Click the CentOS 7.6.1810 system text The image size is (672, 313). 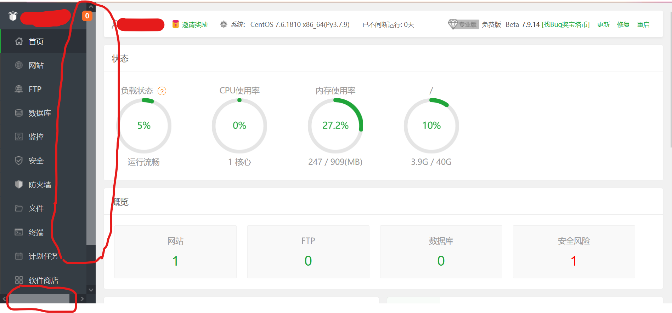[x=300, y=24]
